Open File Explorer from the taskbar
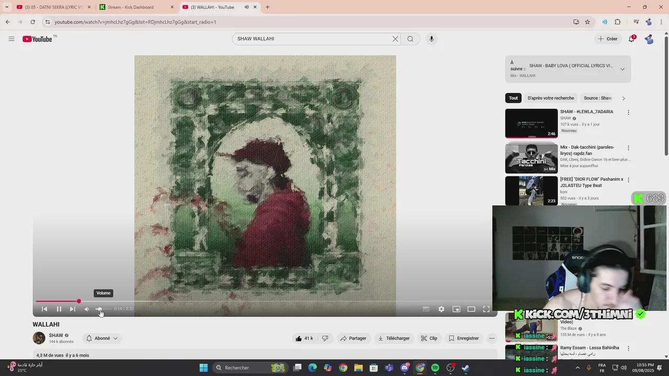 point(359,368)
